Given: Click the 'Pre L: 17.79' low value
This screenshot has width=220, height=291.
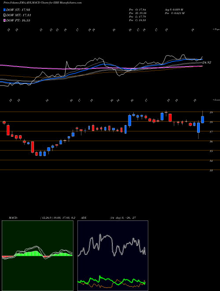Looking at the screenshot, I should click(x=138, y=17).
